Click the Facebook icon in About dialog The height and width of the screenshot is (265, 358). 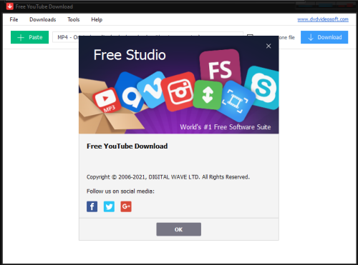coord(92,206)
